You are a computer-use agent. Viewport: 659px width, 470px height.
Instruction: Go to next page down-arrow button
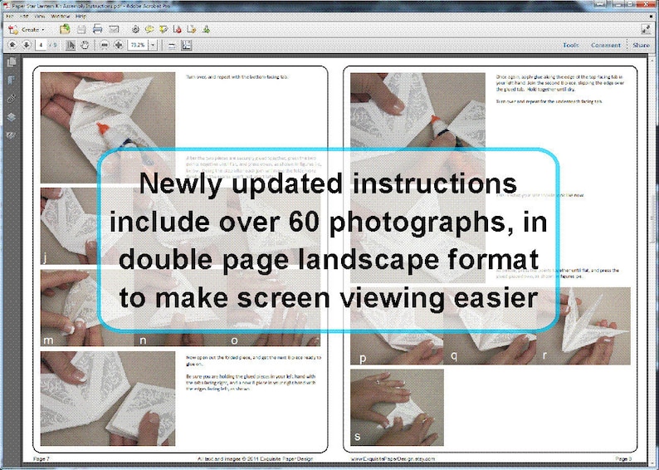26,45
